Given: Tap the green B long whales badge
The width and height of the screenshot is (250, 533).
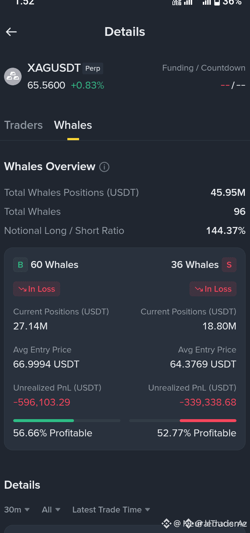Looking at the screenshot, I should click(x=20, y=265).
